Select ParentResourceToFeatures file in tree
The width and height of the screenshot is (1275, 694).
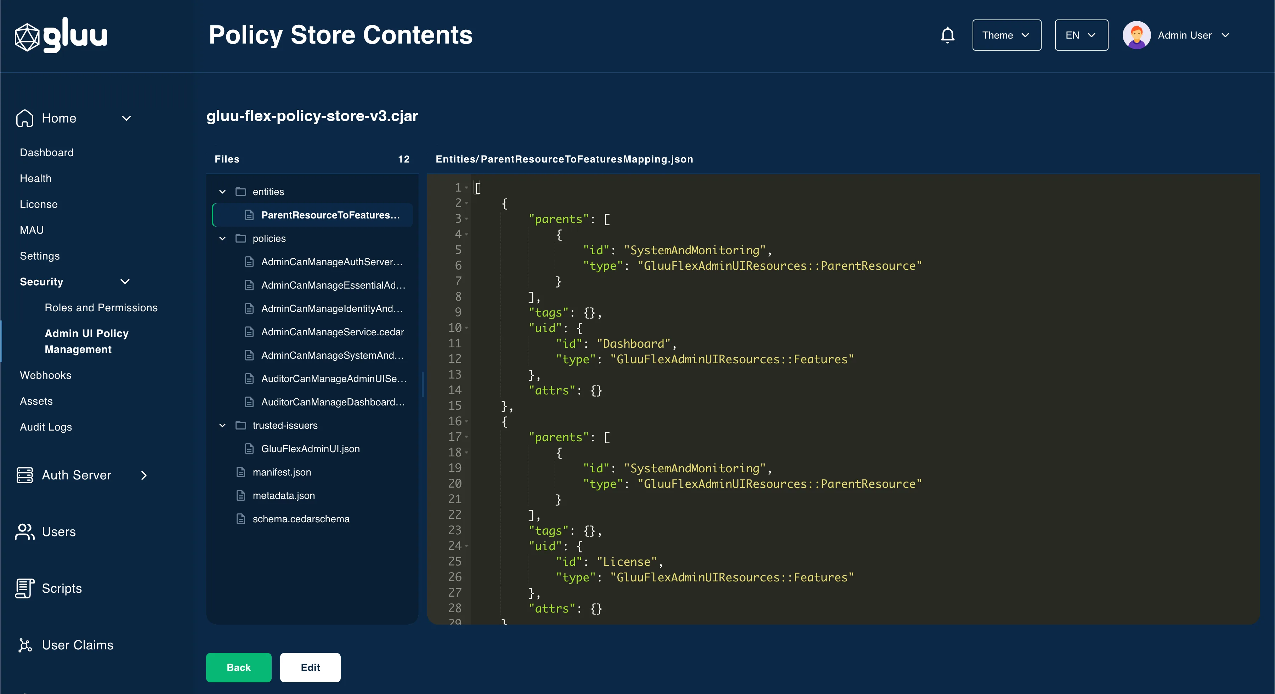[x=313, y=215]
